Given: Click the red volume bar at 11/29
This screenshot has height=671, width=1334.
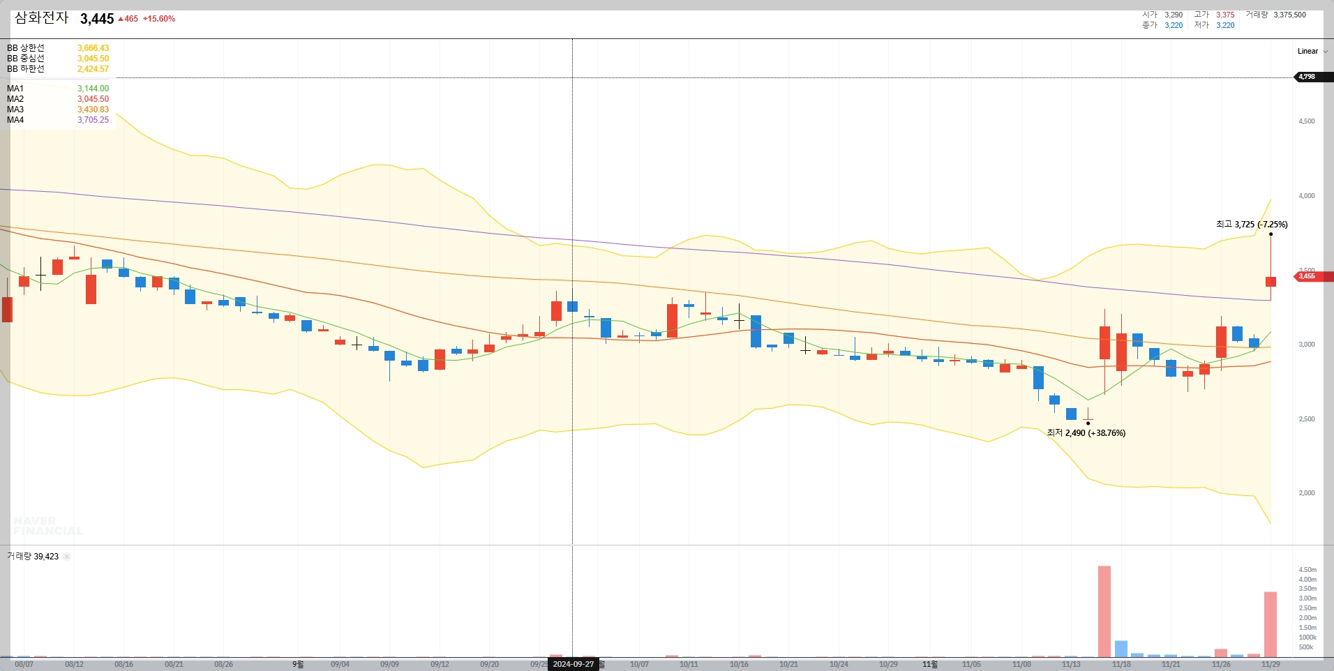Looking at the screenshot, I should (x=1271, y=624).
